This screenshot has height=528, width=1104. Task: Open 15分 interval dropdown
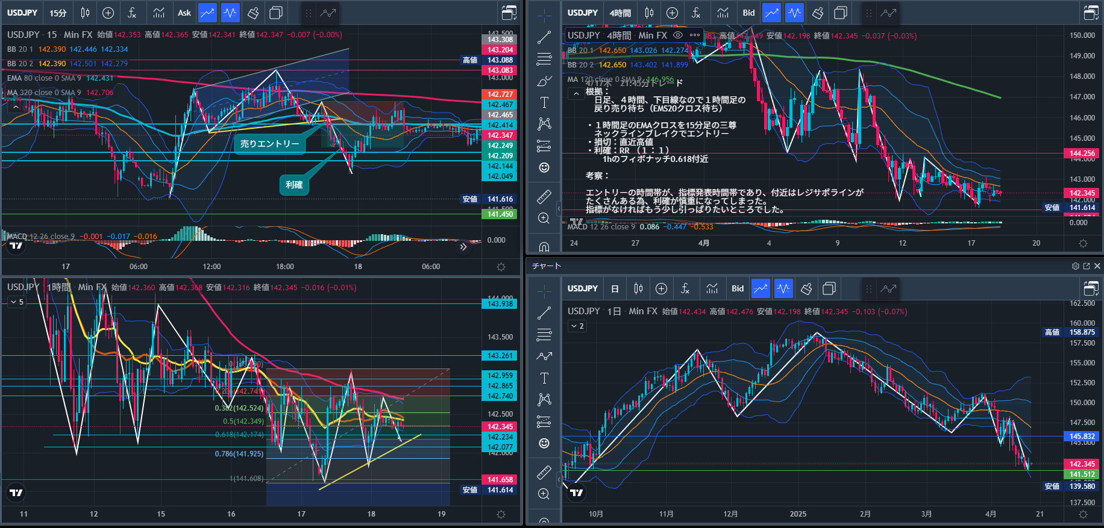pos(58,13)
